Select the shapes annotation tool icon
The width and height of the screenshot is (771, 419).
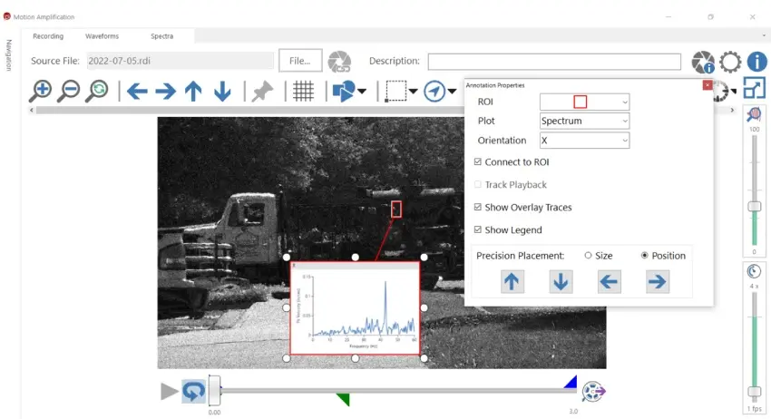[x=344, y=92]
